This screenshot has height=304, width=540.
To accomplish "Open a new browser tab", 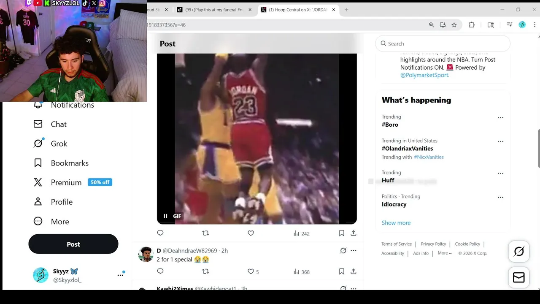I will (346, 10).
